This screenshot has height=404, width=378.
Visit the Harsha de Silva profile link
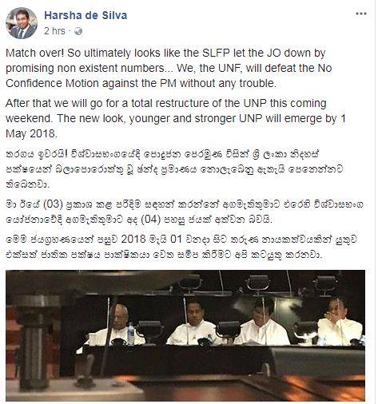tap(86, 15)
